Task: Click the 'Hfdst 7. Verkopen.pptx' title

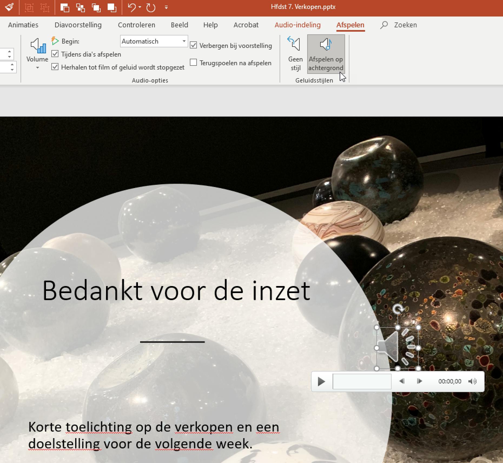Action: click(x=303, y=7)
